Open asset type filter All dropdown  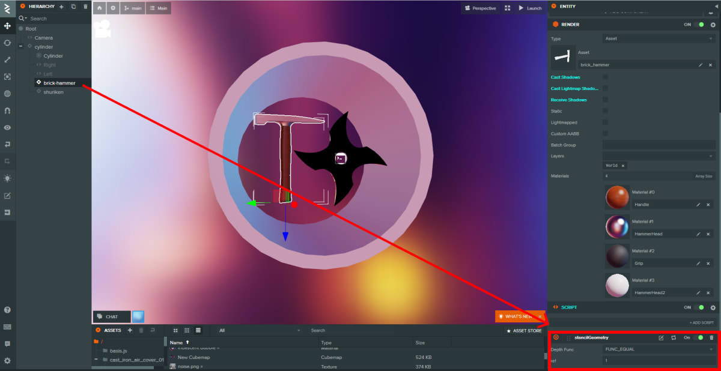tap(260, 330)
